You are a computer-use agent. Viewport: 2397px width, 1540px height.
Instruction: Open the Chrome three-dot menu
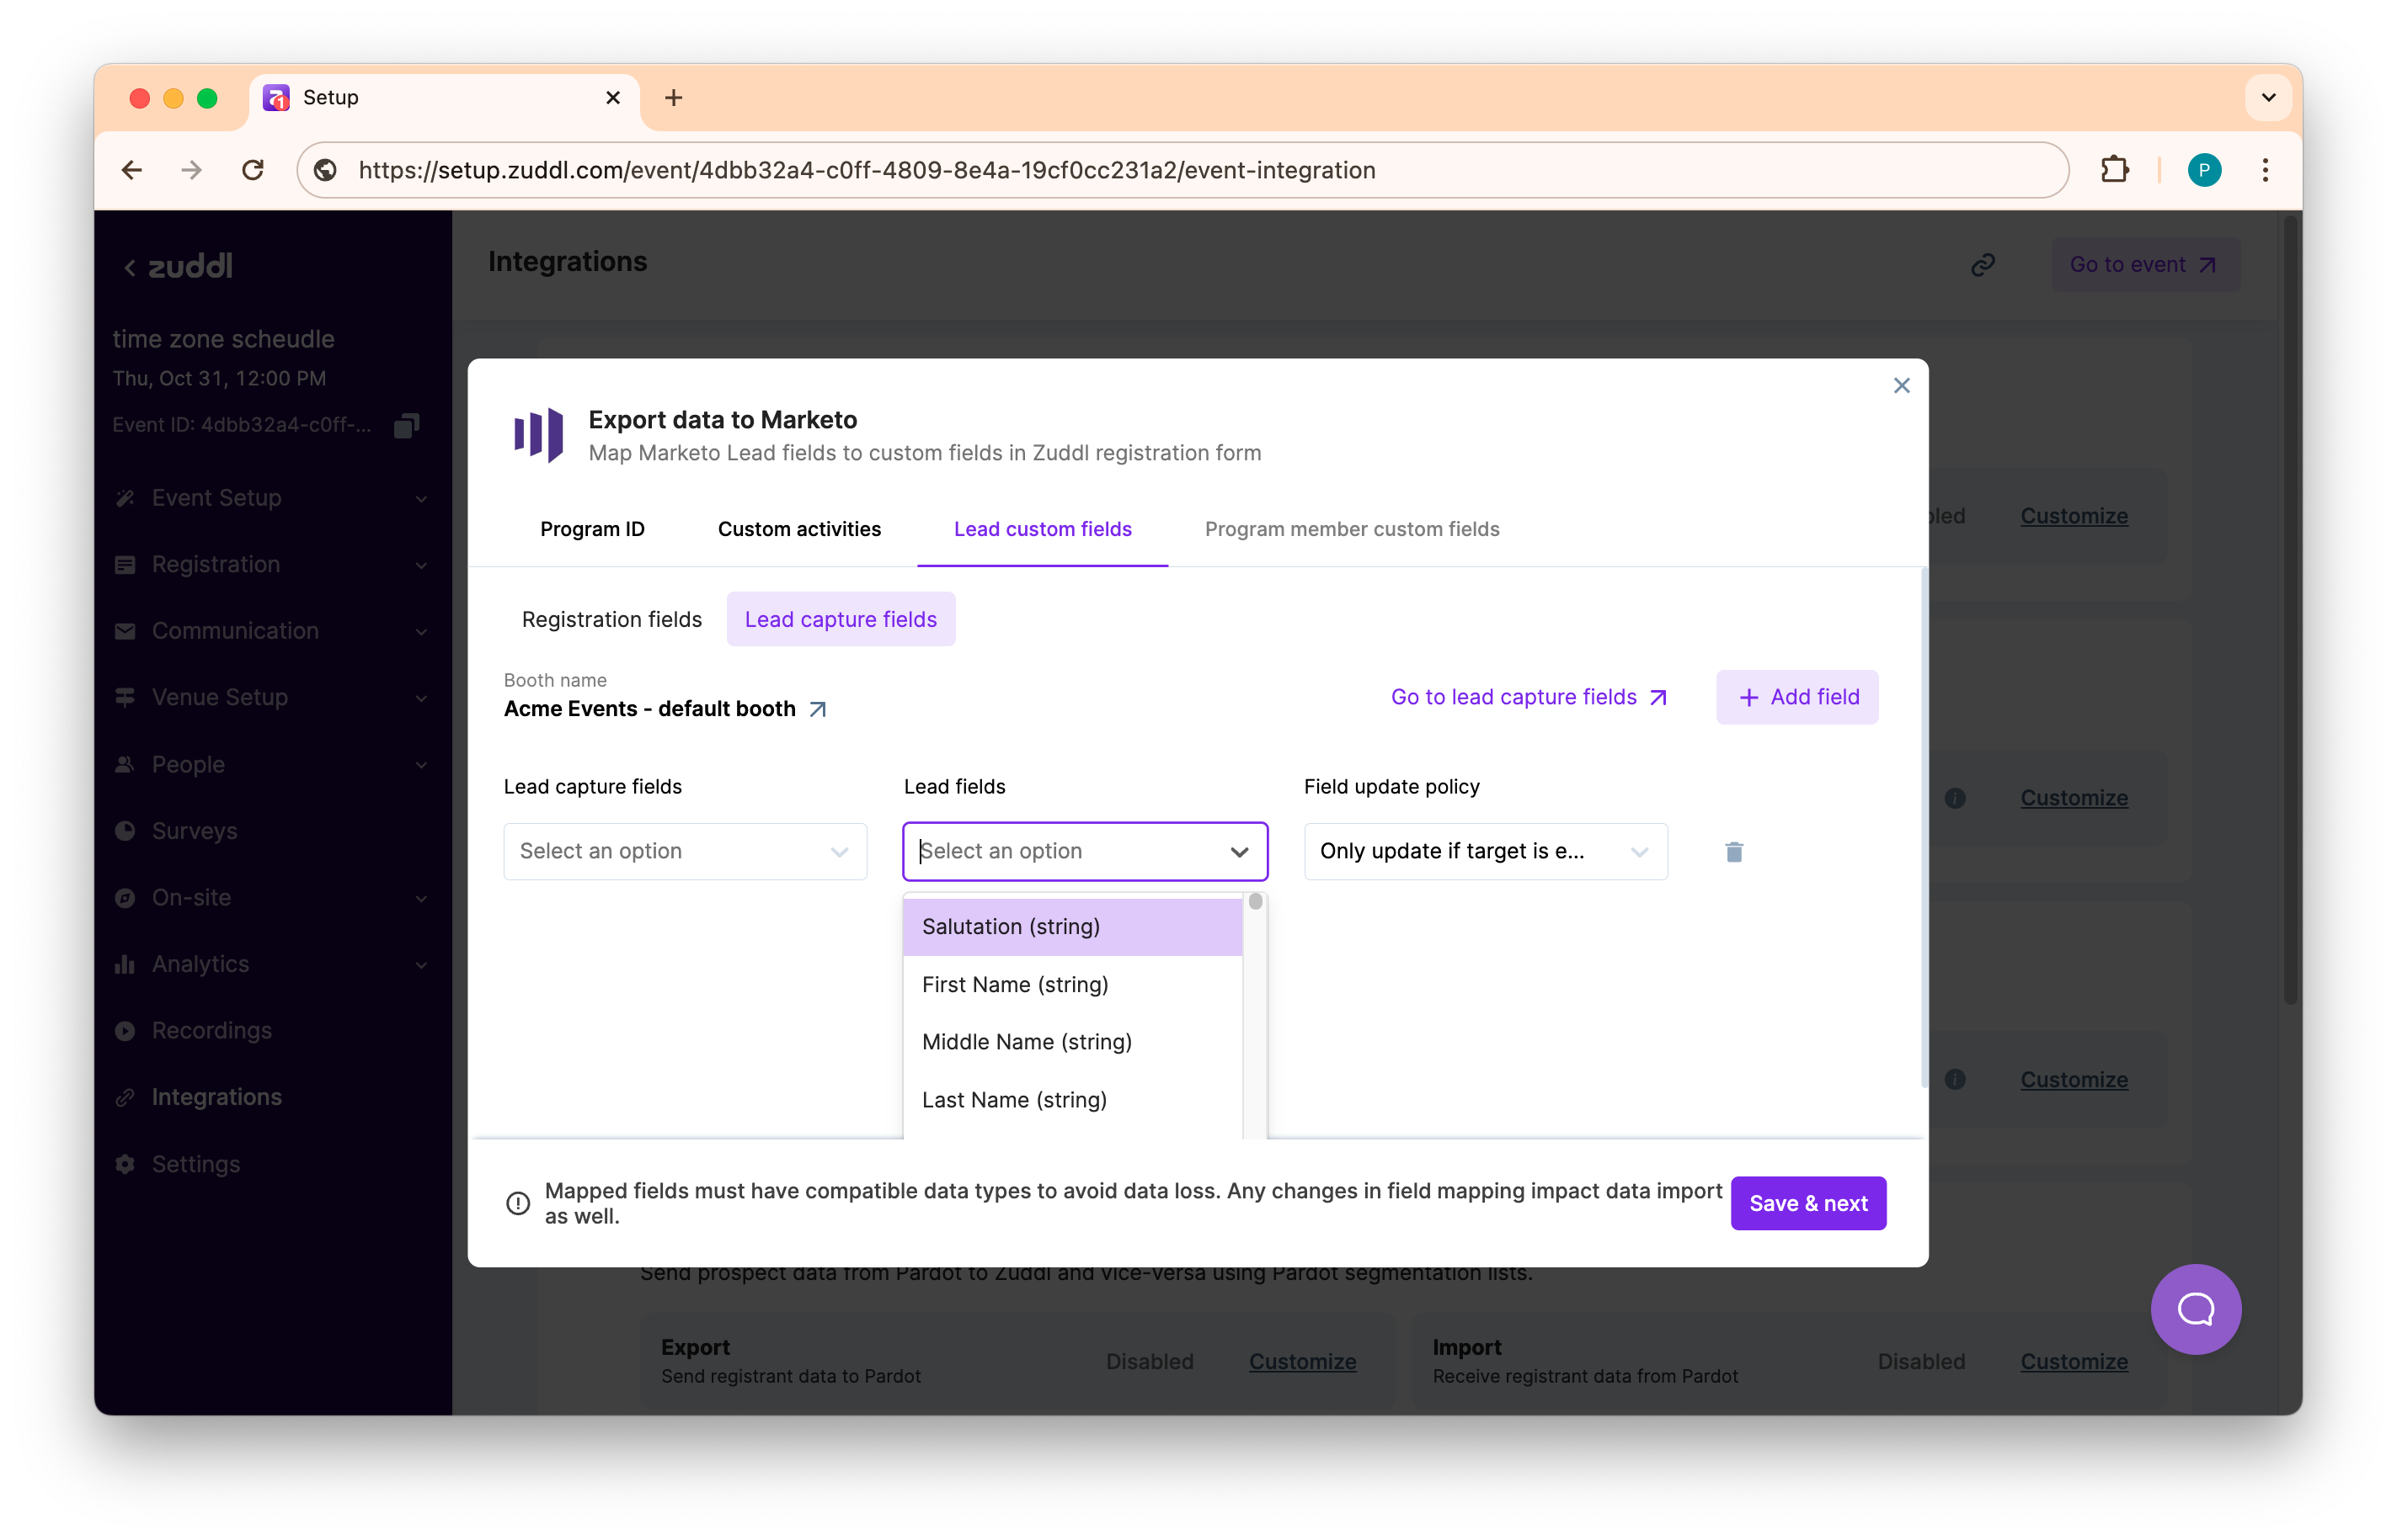[2265, 170]
